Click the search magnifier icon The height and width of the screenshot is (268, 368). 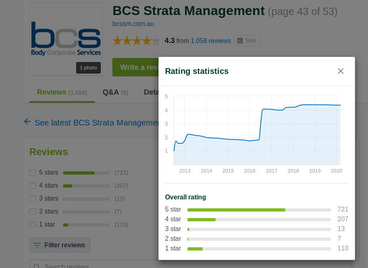click(37, 266)
